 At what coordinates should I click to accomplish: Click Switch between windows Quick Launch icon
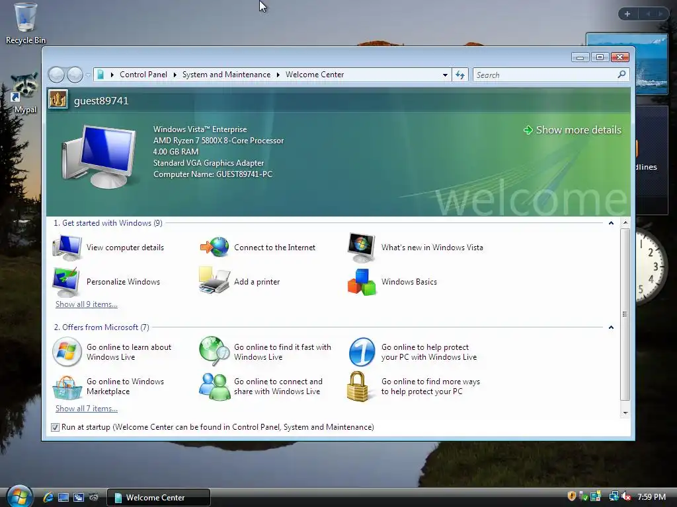(79, 497)
